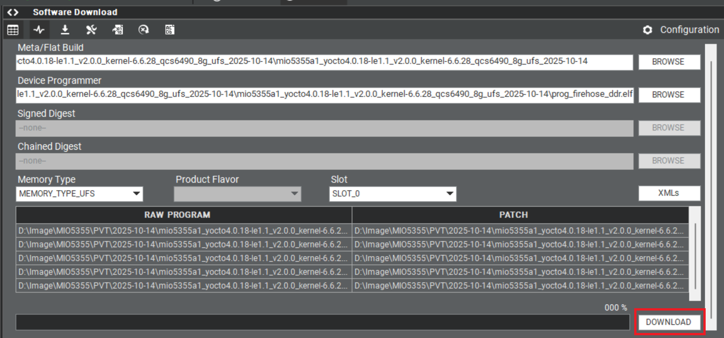
Task: Click the Device Programmer path field
Action: [324, 95]
